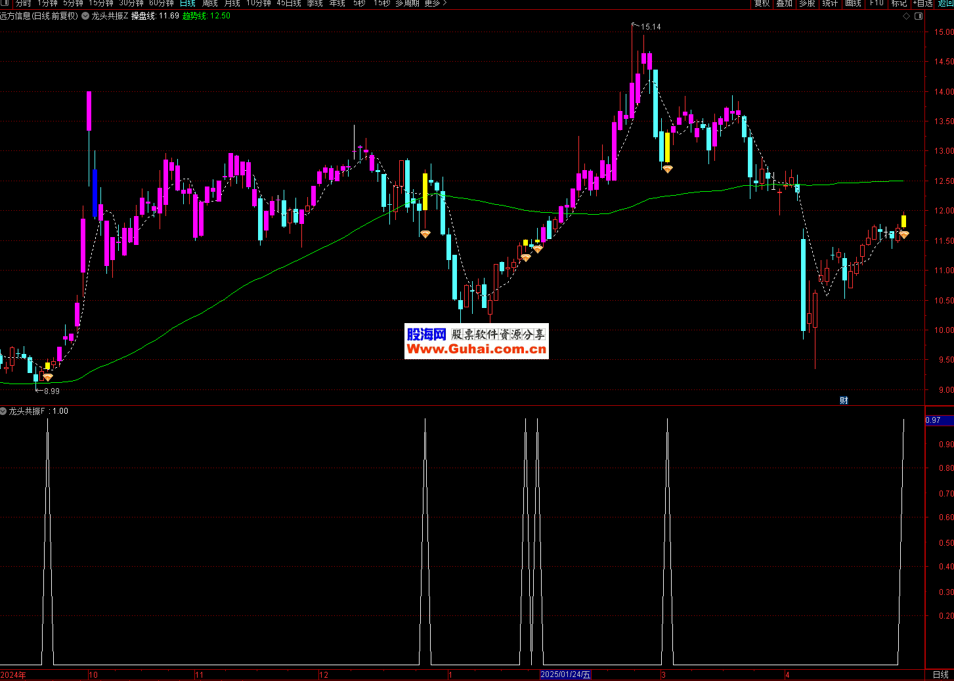Click the 统计 statistics button

pyautogui.click(x=830, y=3)
